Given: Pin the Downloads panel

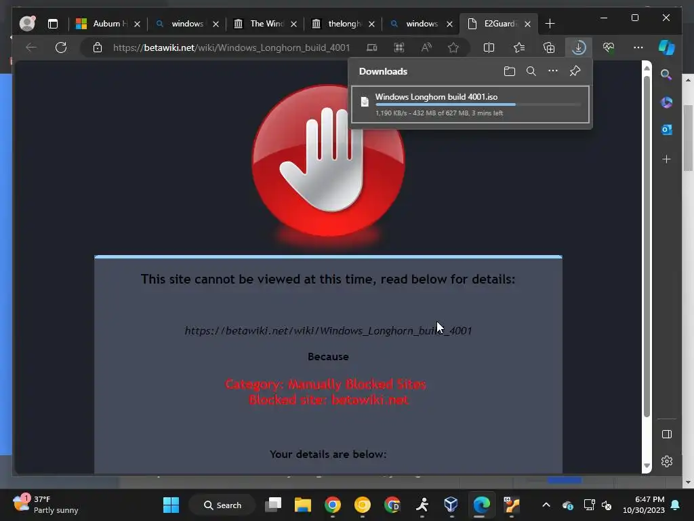Looking at the screenshot, I should (x=575, y=71).
